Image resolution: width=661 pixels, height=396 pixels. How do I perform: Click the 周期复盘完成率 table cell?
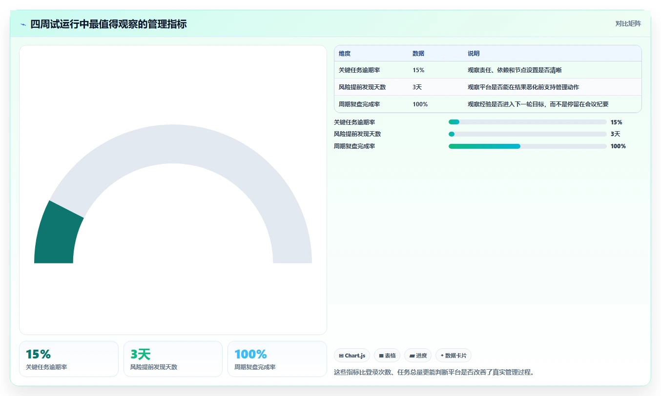[359, 104]
